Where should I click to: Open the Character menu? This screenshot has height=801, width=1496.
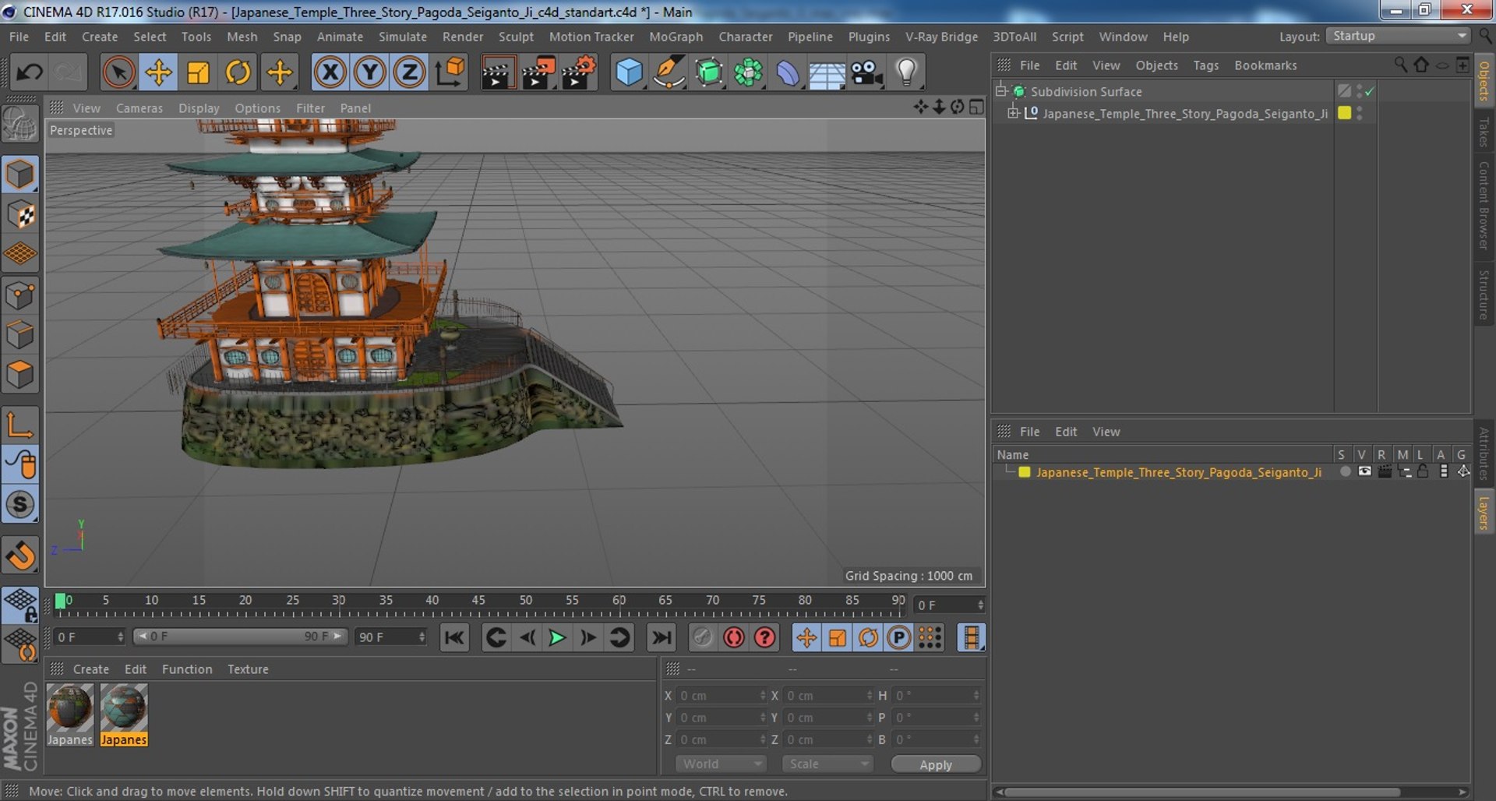pyautogui.click(x=746, y=37)
